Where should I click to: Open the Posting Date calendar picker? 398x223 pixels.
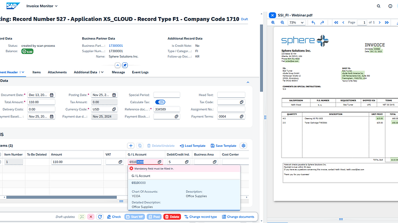[114, 95]
